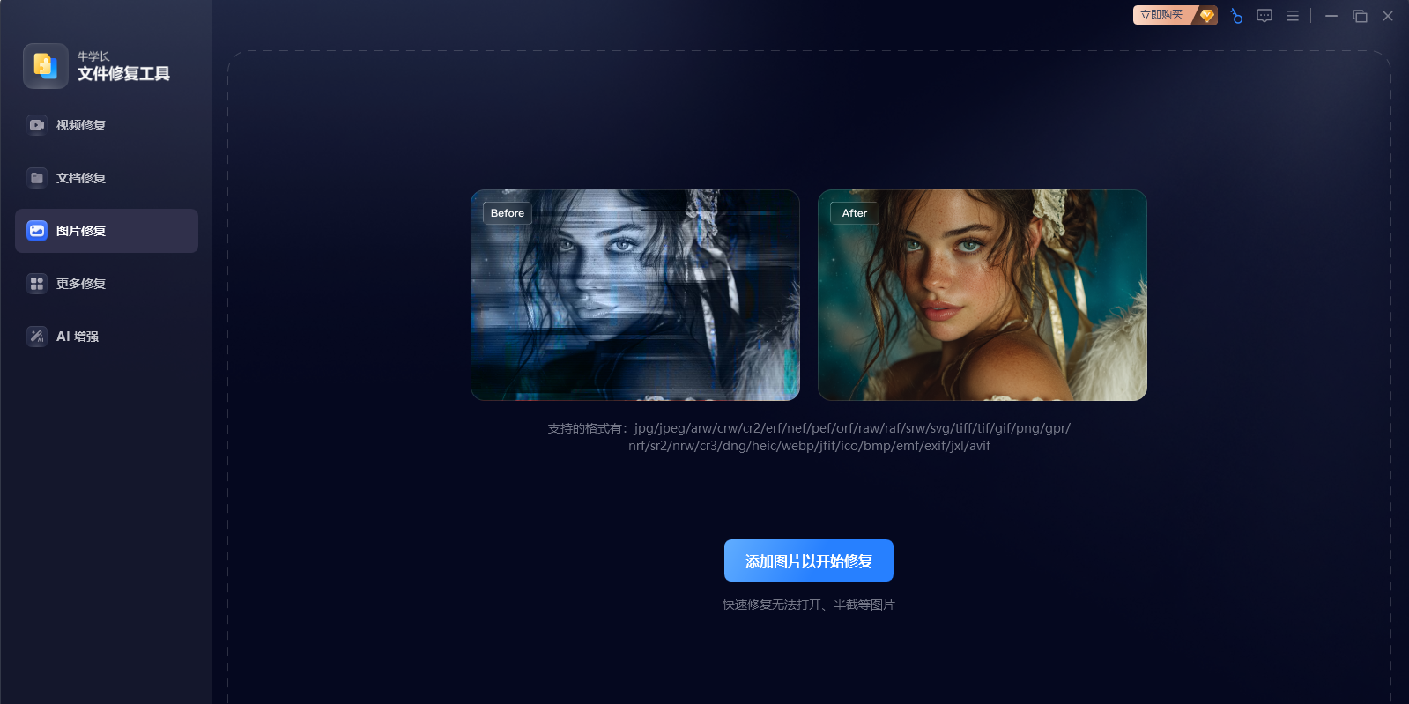Click the gold diamond VIP icon
This screenshot has height=704, width=1409.
tap(1207, 15)
